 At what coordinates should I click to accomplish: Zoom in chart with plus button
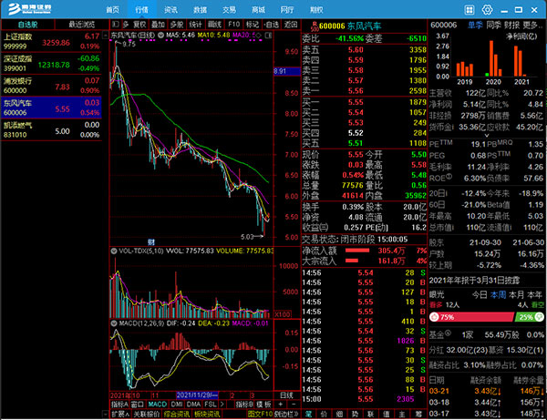pos(281,404)
